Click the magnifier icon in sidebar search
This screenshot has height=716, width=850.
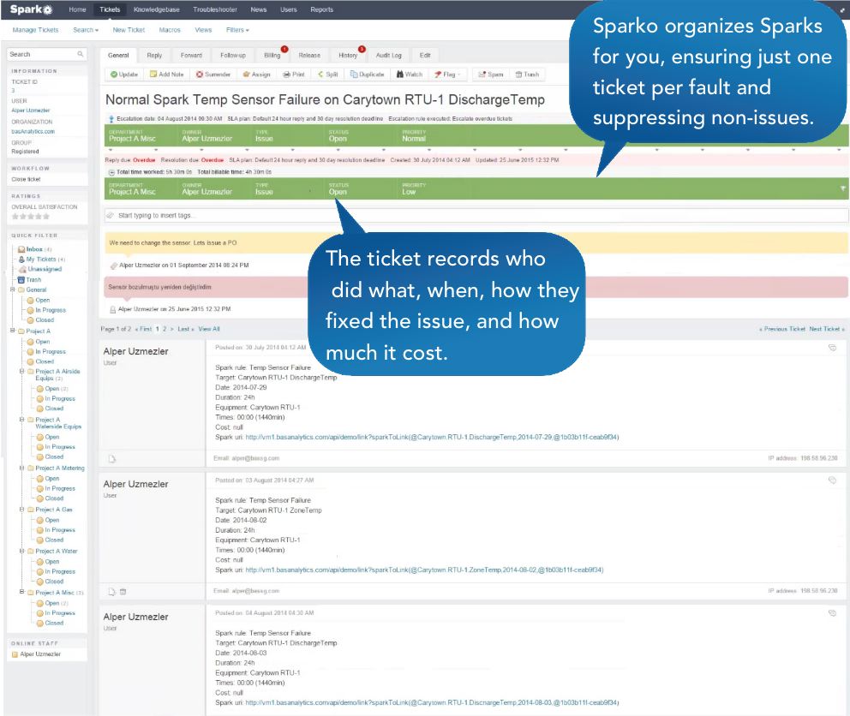(81, 54)
